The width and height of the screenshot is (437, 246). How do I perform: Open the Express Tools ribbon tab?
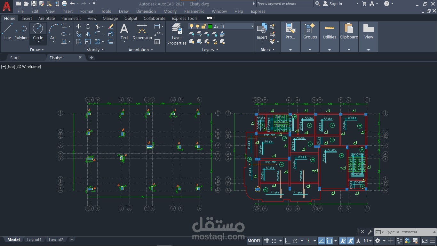click(x=185, y=18)
